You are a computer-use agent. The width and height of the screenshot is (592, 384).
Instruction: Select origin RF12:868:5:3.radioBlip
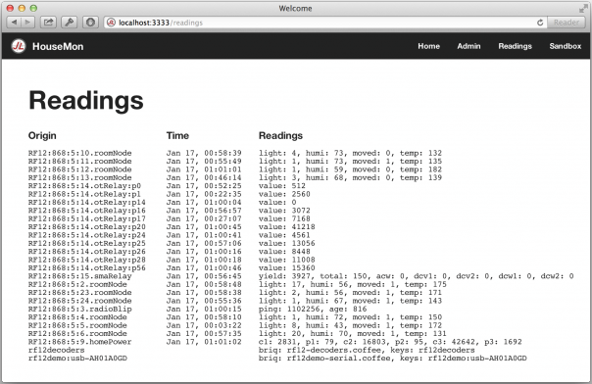point(80,309)
